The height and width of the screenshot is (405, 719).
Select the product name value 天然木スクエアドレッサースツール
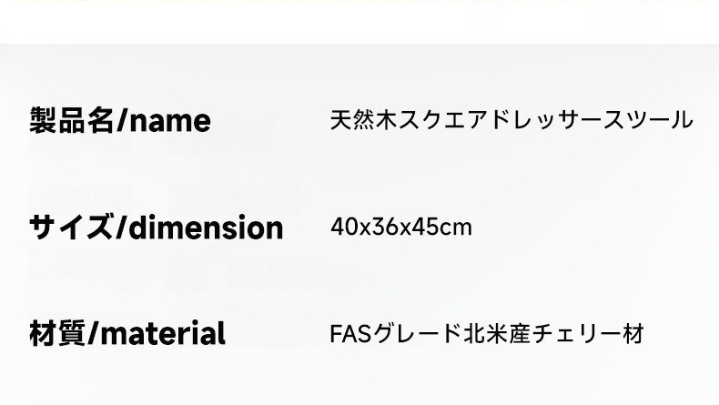tap(511, 120)
